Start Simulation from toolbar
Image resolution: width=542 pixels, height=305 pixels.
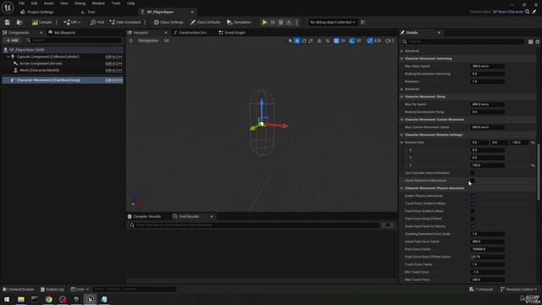pos(239,22)
